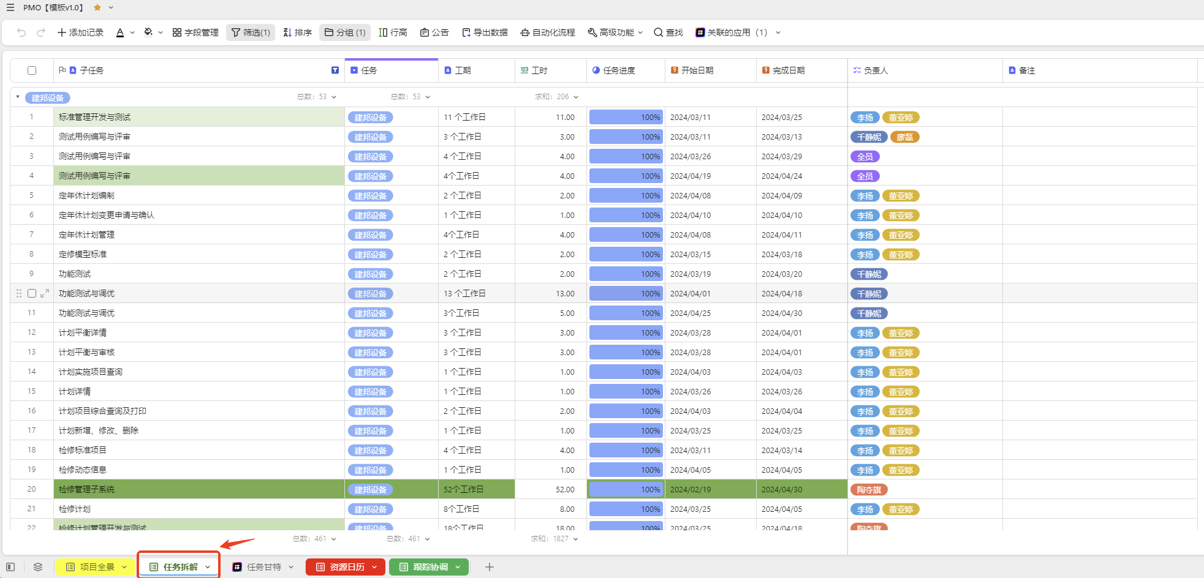This screenshot has height=578, width=1204.
Task: Click 添加记录 add record button
Action: tap(80, 32)
